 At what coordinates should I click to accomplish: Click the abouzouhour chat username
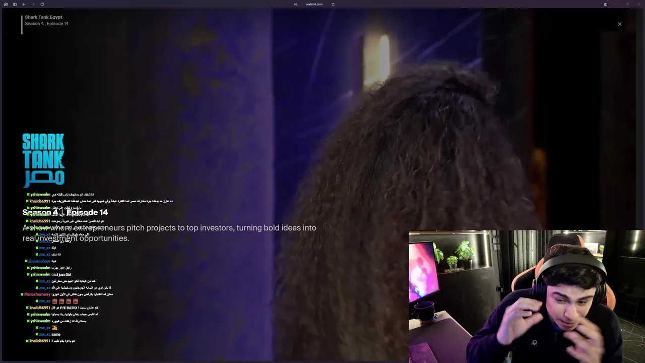pos(39,261)
